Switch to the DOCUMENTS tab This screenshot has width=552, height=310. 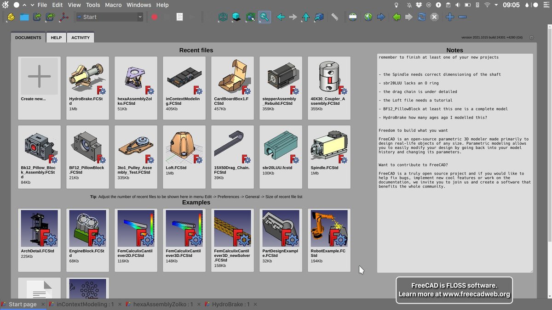click(28, 38)
